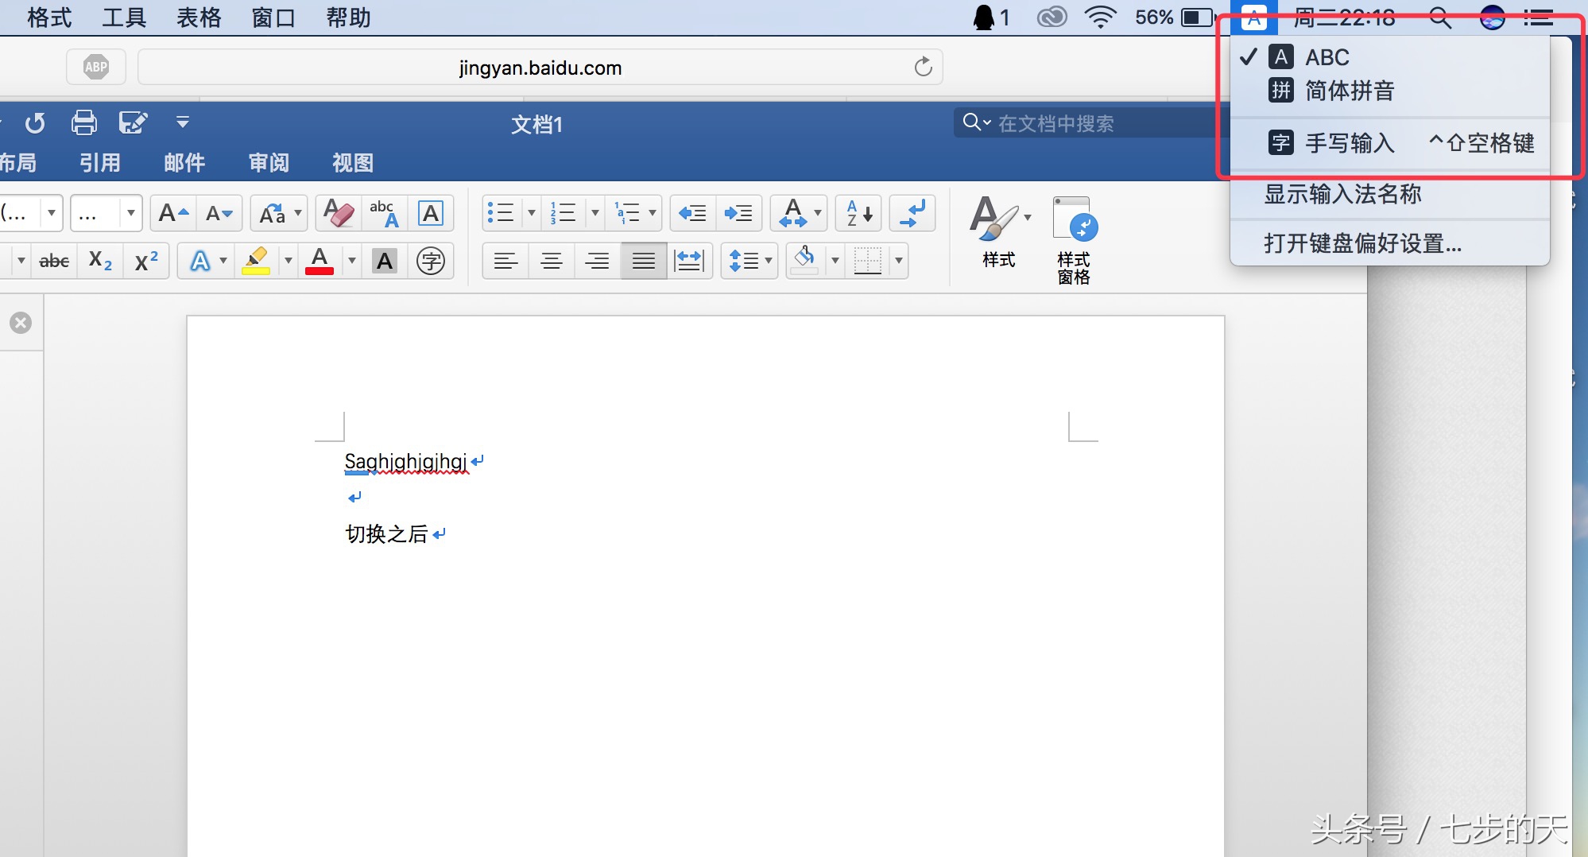Switch to the 审阅 ribbon tab

click(x=269, y=163)
